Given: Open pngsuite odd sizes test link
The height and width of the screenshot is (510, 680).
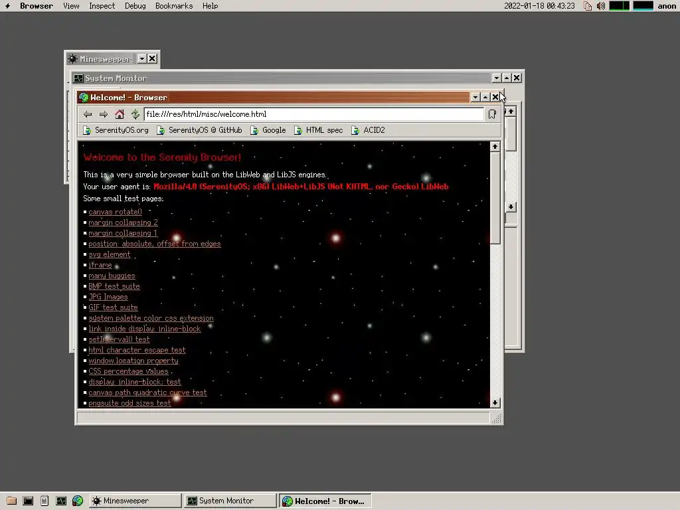Looking at the screenshot, I should coord(129,403).
